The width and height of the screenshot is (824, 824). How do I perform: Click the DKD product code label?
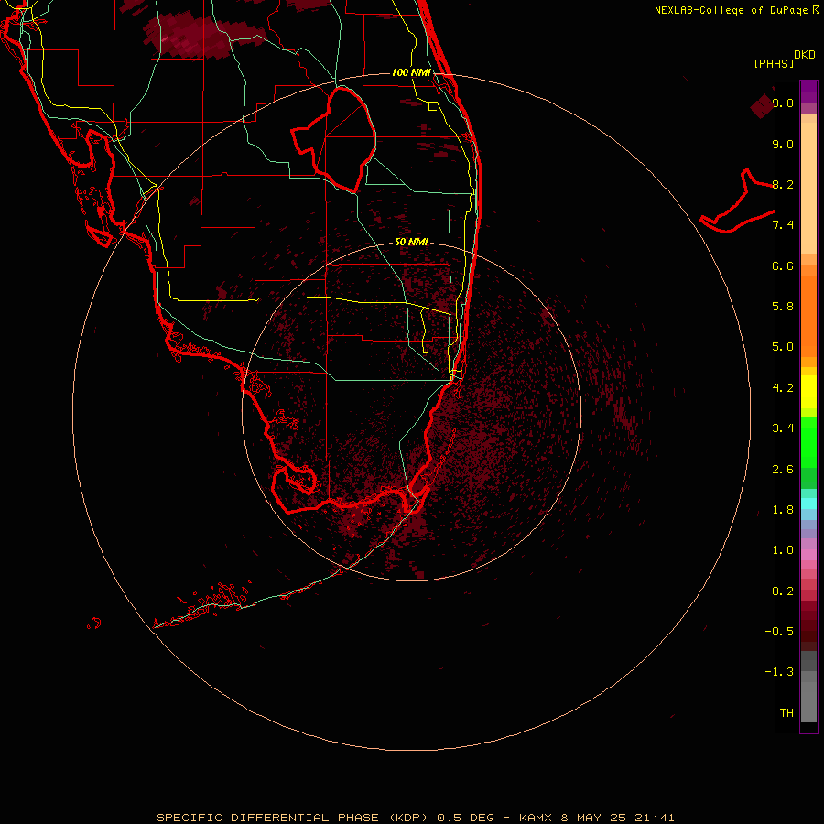[805, 55]
